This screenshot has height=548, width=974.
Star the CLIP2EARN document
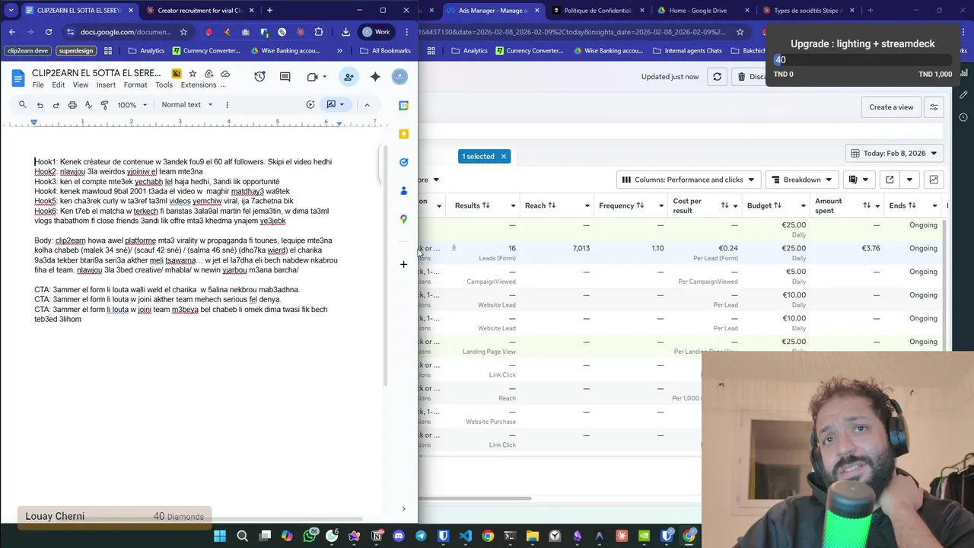(193, 74)
